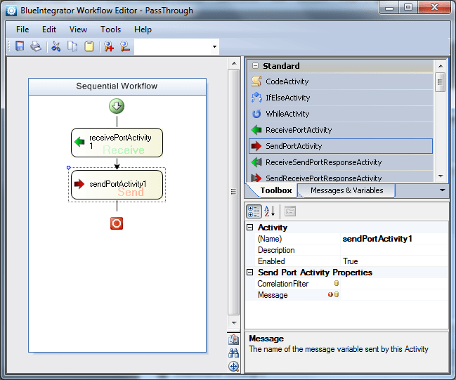Select WhileActivity in toolbox
This screenshot has width=456, height=380.
coord(341,114)
